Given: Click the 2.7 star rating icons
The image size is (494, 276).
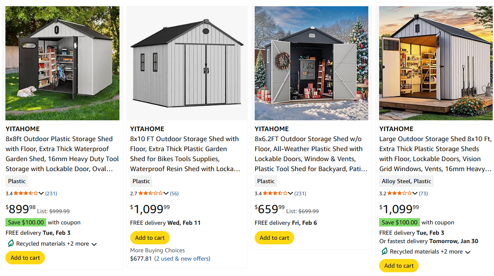Looking at the screenshot, I should point(150,193).
